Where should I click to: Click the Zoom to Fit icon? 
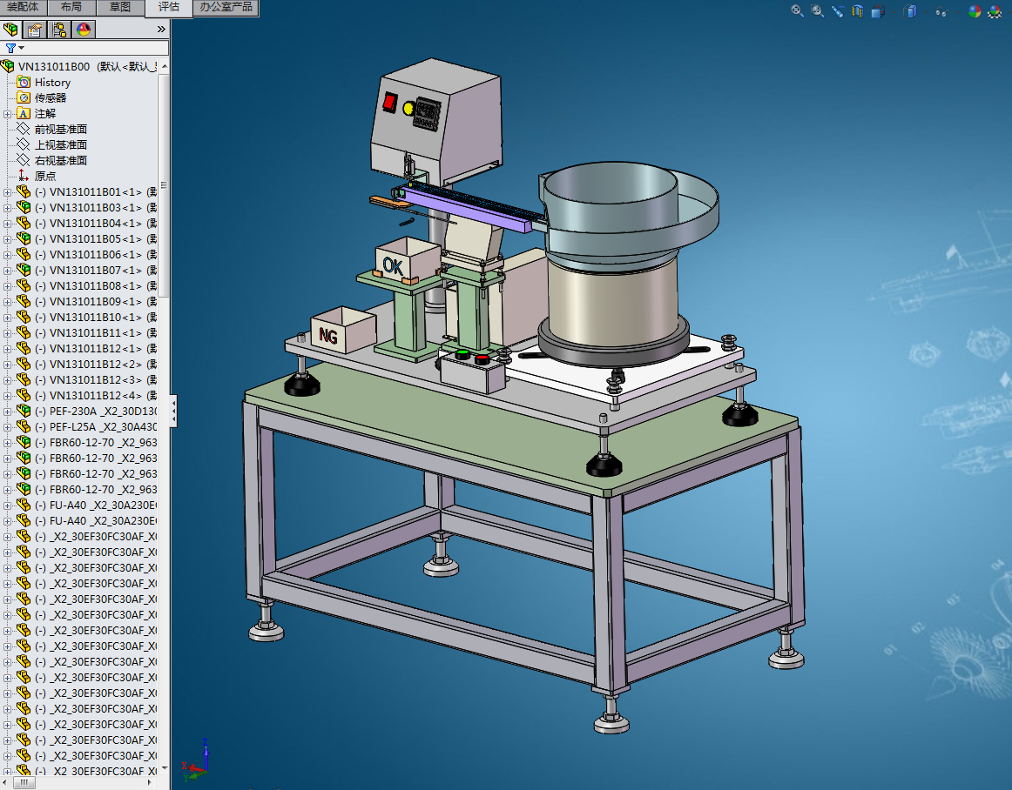(x=797, y=11)
